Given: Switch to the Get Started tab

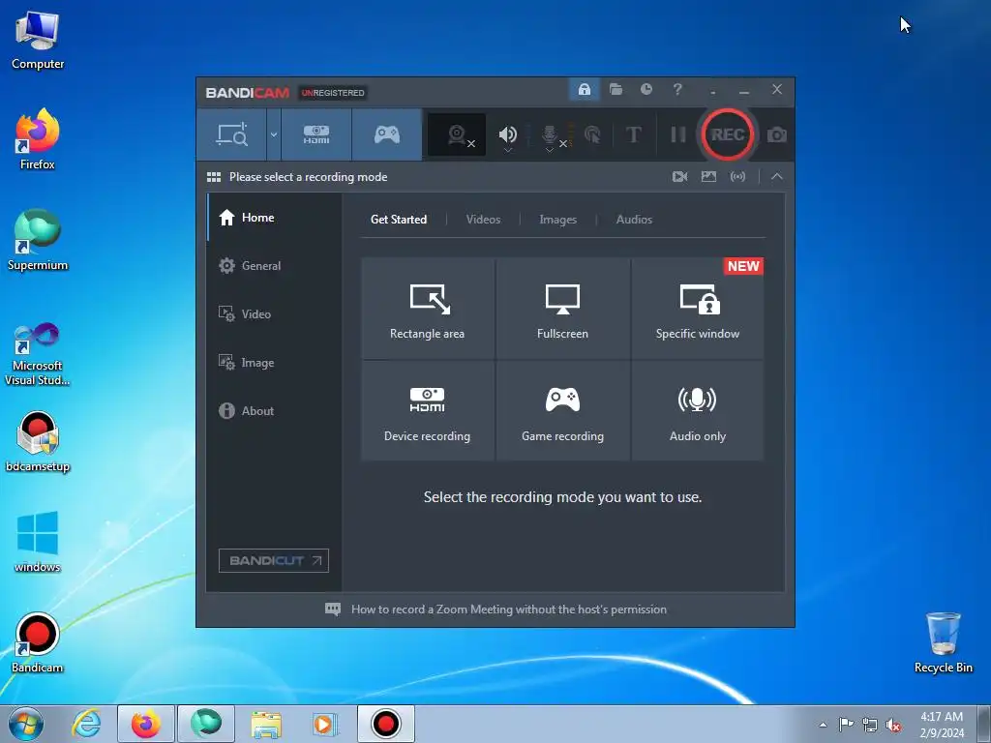Looking at the screenshot, I should (x=399, y=220).
